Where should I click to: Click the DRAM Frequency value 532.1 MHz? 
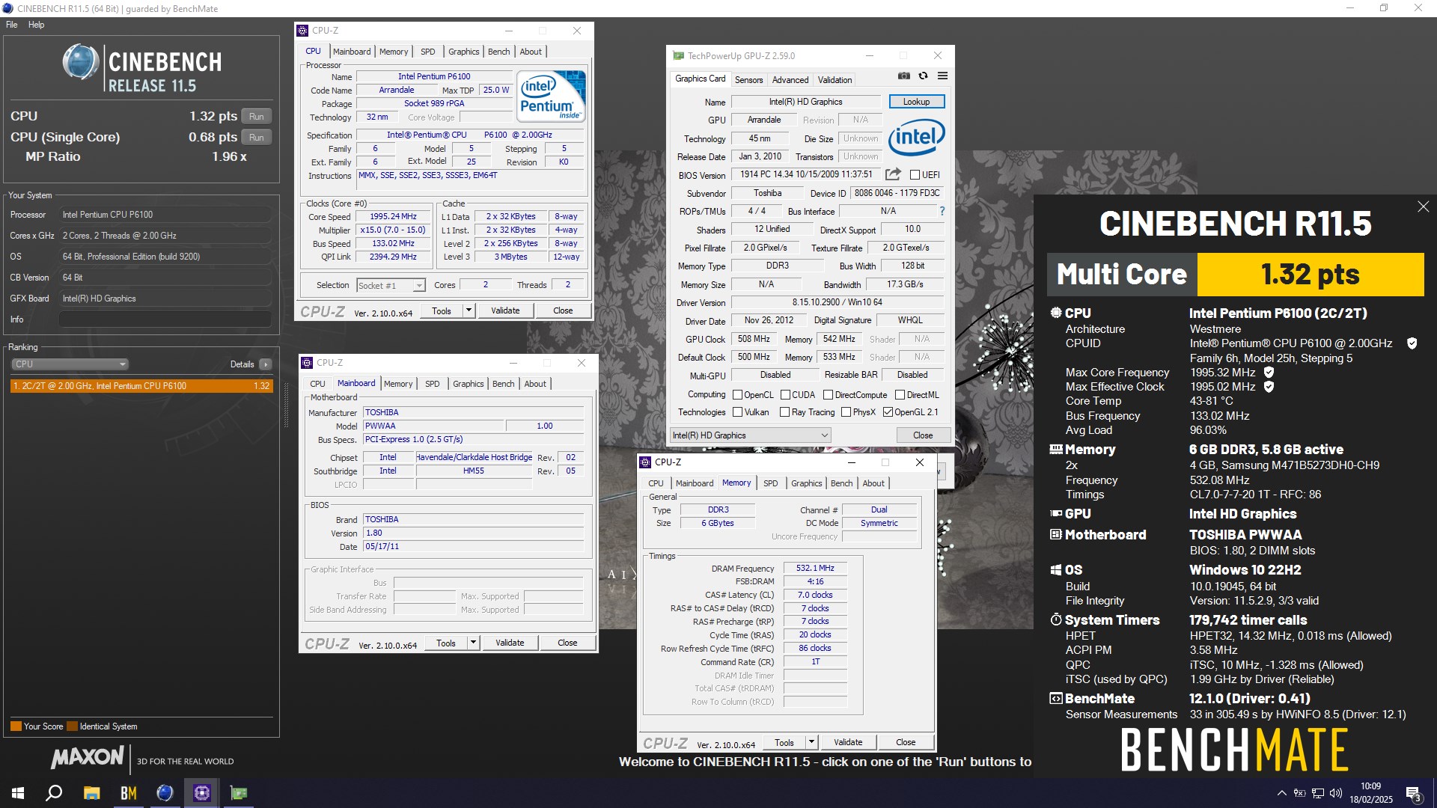pyautogui.click(x=815, y=569)
